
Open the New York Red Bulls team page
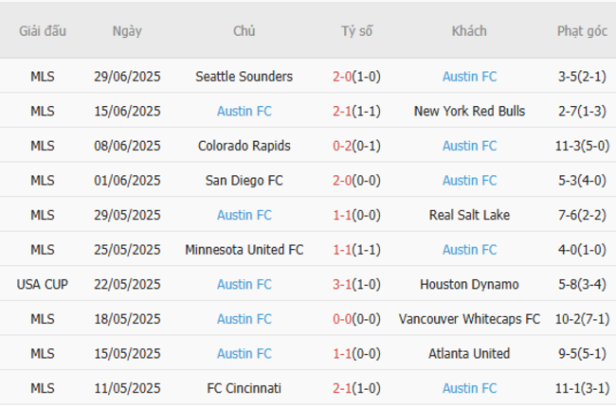(469, 112)
